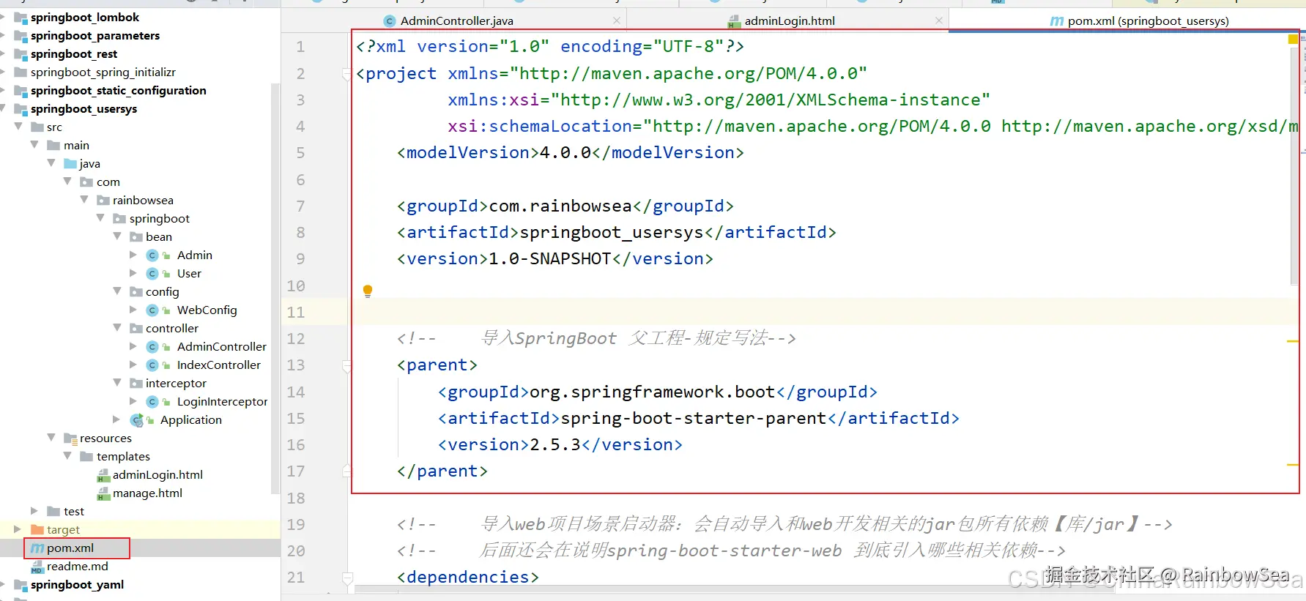Click the LoginInterceptor class icon
Image resolution: width=1306 pixels, height=601 pixels.
(x=152, y=401)
